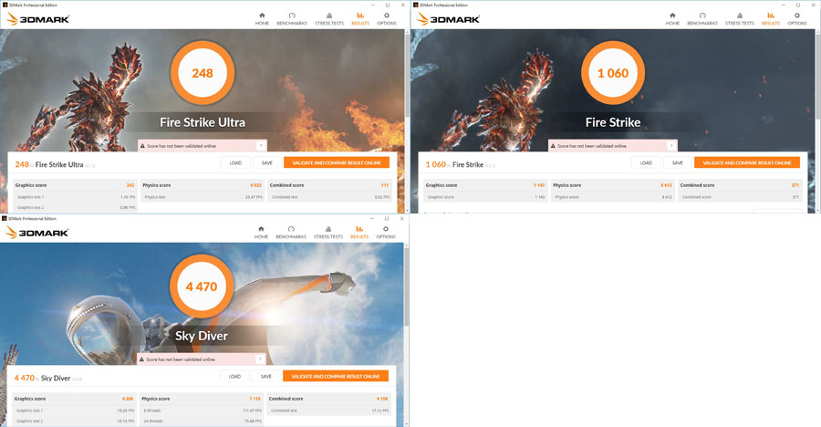Click the Sky Diver validation warning help icon
The image size is (821, 427).
tap(260, 359)
